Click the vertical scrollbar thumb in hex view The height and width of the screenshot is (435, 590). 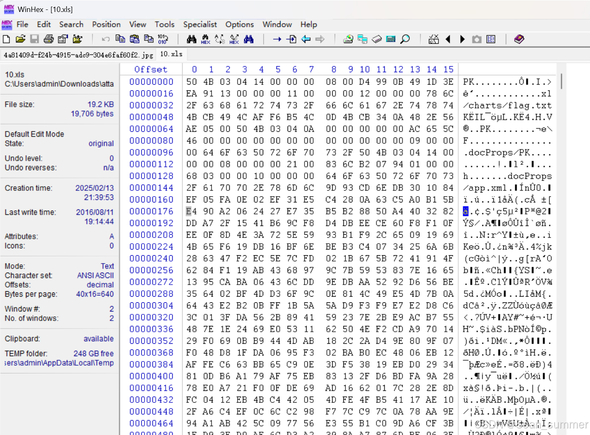[x=561, y=82]
